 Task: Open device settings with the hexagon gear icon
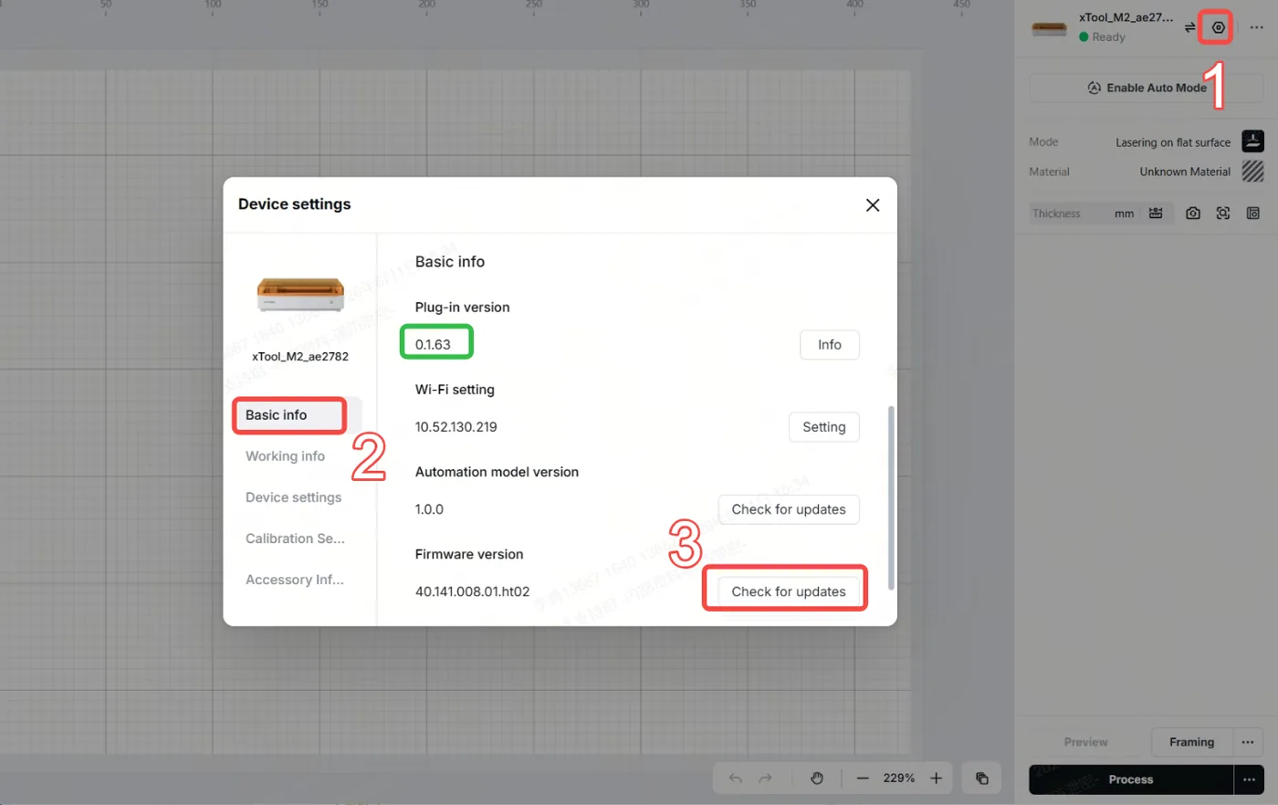point(1218,27)
